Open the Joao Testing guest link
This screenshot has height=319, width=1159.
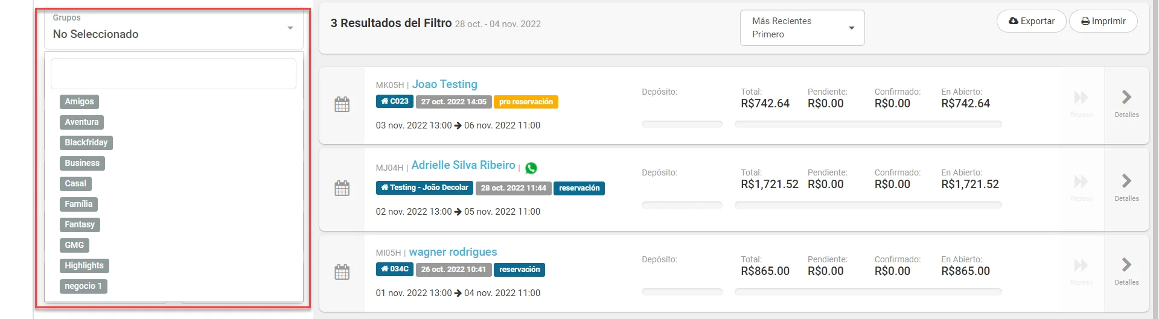(444, 84)
